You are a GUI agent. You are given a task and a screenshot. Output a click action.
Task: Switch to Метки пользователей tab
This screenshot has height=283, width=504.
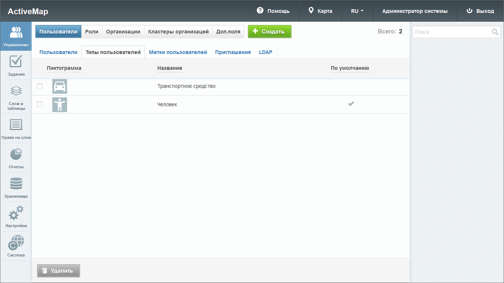pos(178,52)
